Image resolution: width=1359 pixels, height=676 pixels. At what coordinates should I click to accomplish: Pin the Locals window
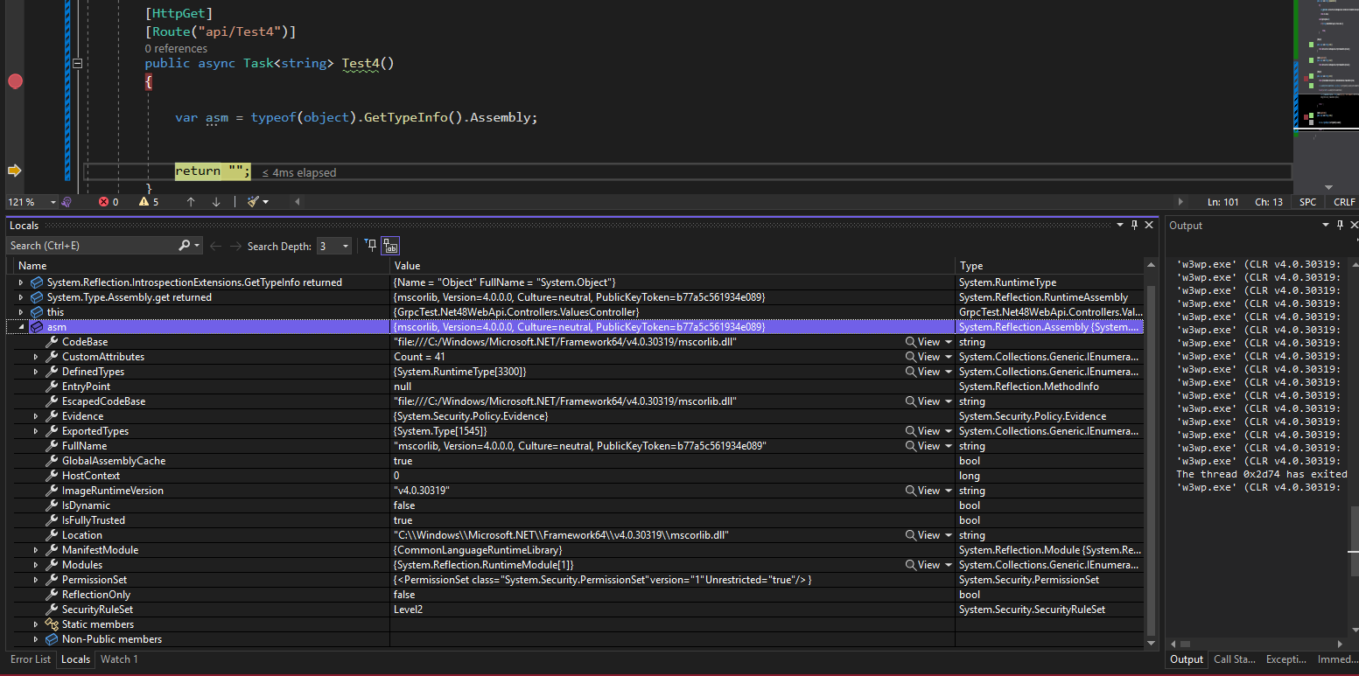(1135, 225)
